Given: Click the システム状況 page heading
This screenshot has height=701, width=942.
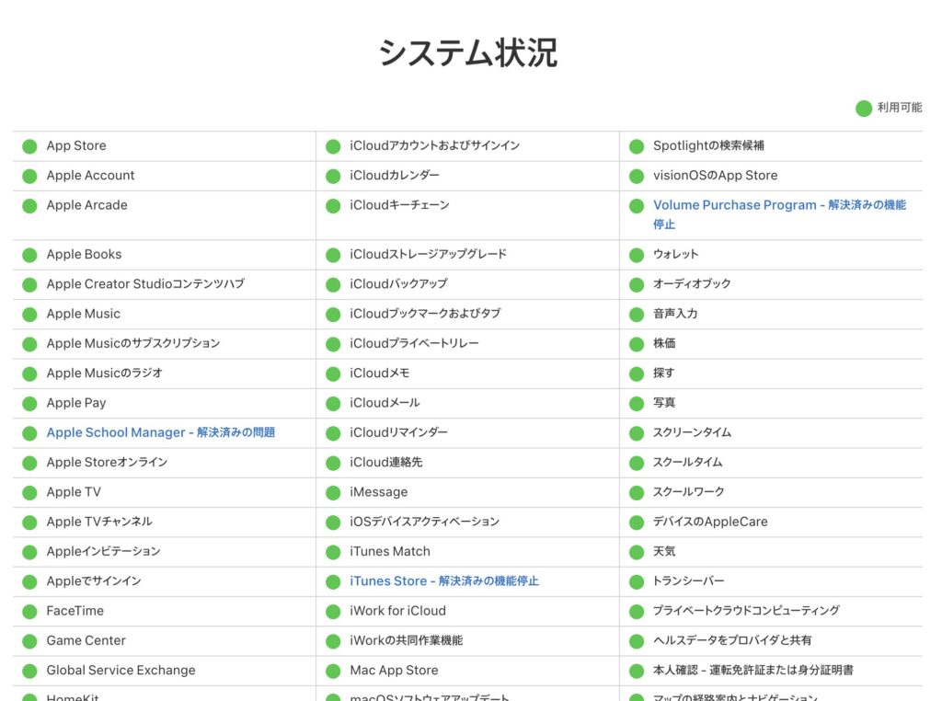Looking at the screenshot, I should tap(468, 53).
